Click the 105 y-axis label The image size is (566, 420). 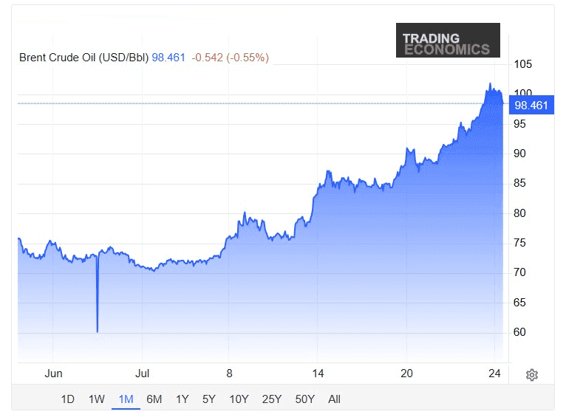[522, 64]
